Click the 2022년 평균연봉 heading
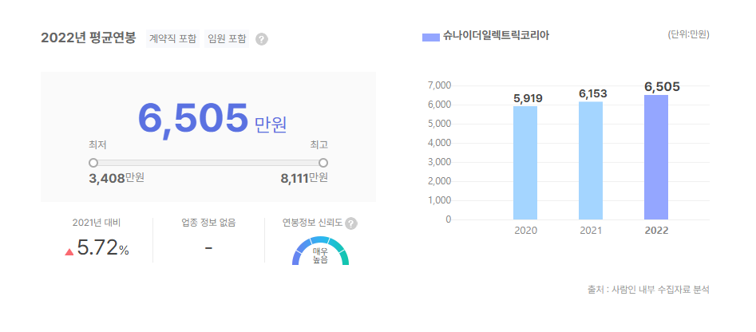 pos(89,38)
